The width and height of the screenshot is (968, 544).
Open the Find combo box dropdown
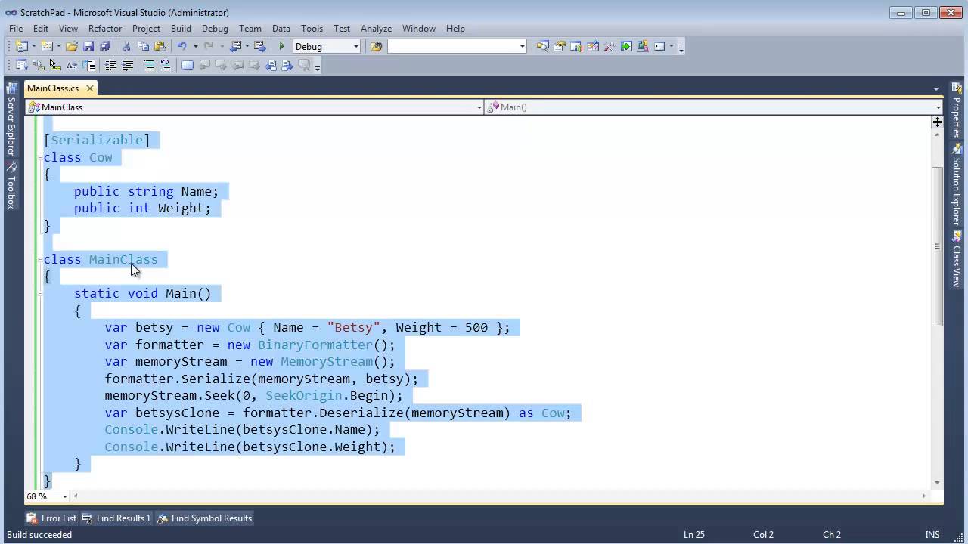522,47
